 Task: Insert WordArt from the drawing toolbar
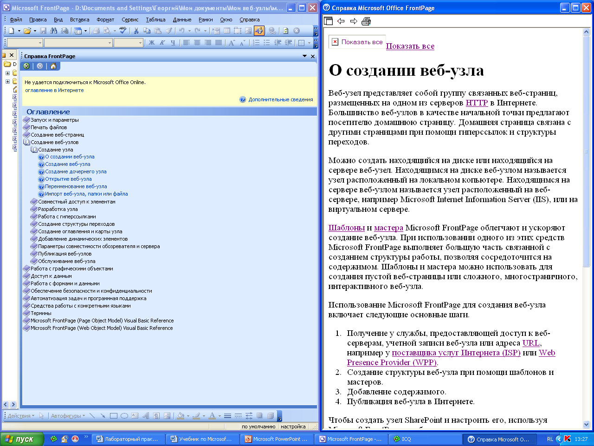coord(145,416)
